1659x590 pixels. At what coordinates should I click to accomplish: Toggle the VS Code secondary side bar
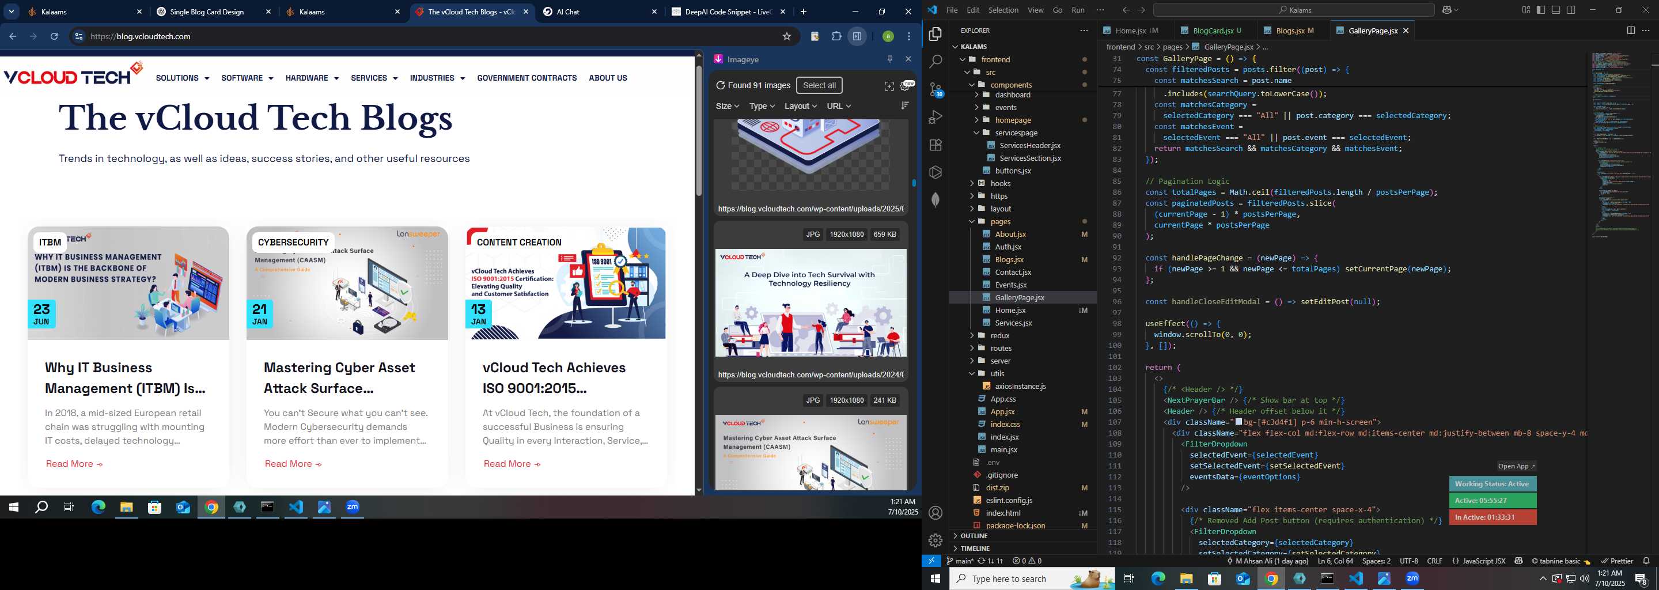(x=1571, y=10)
